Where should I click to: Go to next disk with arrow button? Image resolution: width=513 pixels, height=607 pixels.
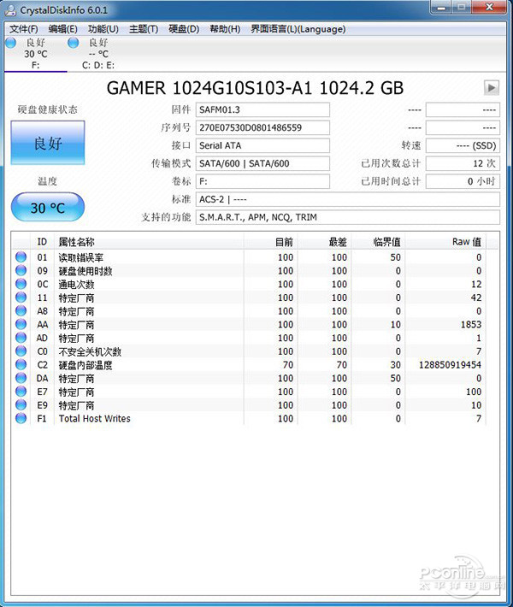click(492, 87)
